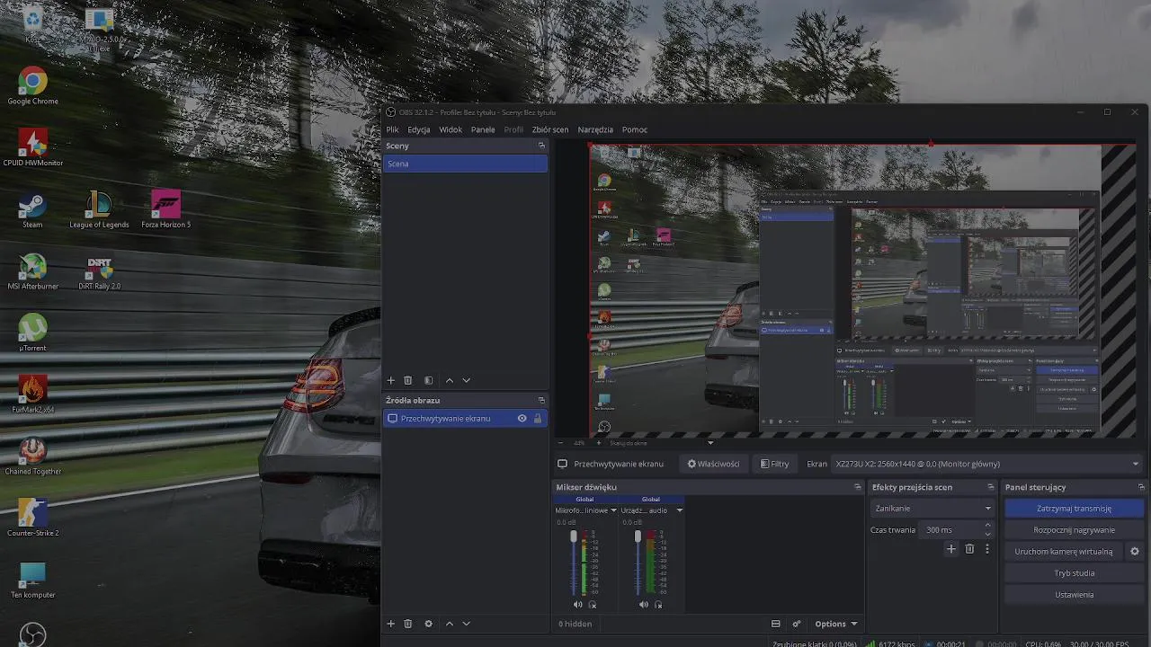Open Google Chrome desktop shortcut
Screen dimensions: 1151x647
coord(32,86)
